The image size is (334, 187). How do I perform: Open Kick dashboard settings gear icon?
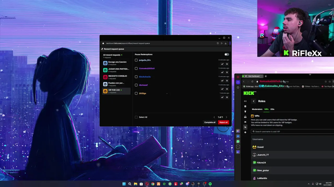(x=245, y=132)
